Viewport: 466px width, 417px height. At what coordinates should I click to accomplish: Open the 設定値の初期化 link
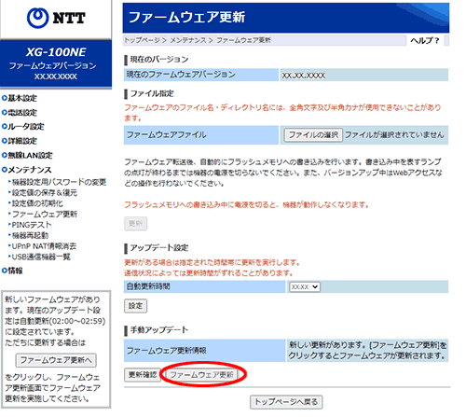[37, 203]
